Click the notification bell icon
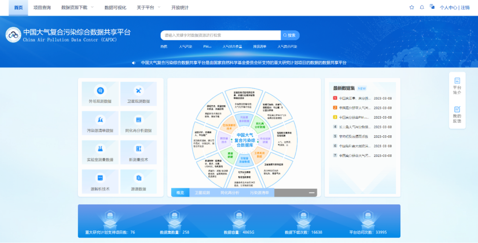The width and height of the screenshot is (478, 243). (422, 7)
